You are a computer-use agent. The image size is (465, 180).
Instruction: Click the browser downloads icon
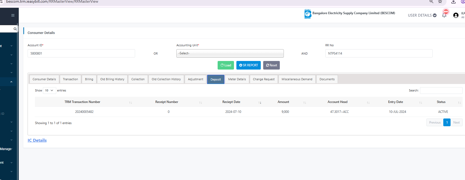(453, 2)
